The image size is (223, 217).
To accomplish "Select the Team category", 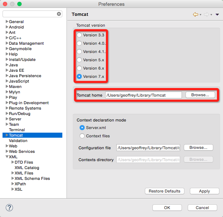I will 14,124.
